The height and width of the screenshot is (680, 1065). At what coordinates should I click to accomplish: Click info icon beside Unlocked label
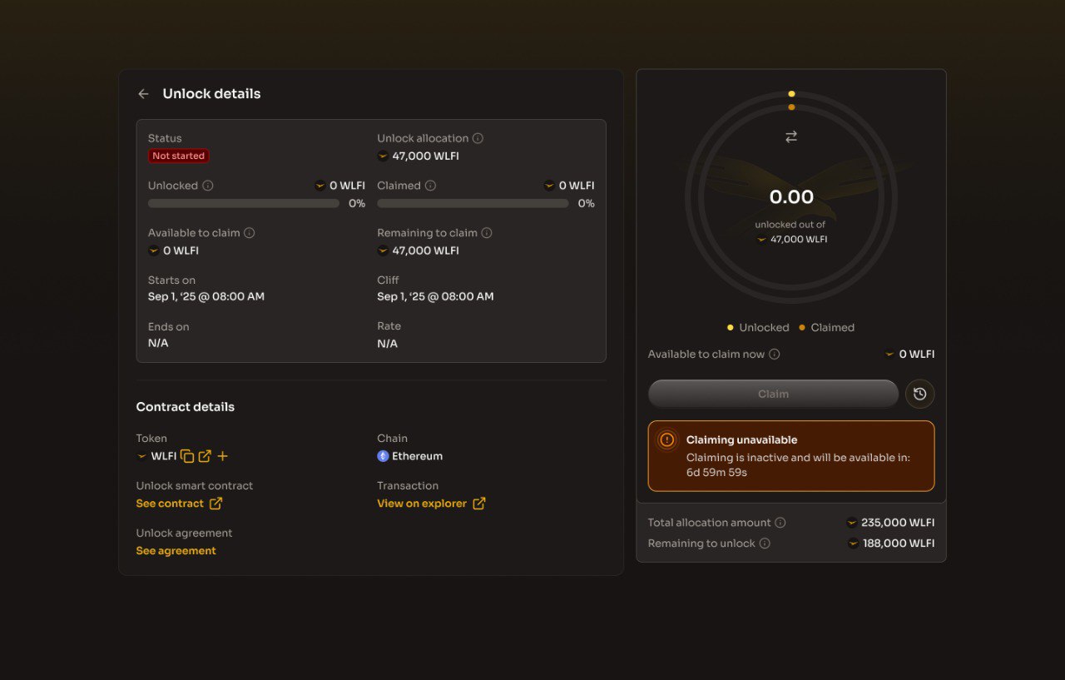(x=208, y=186)
